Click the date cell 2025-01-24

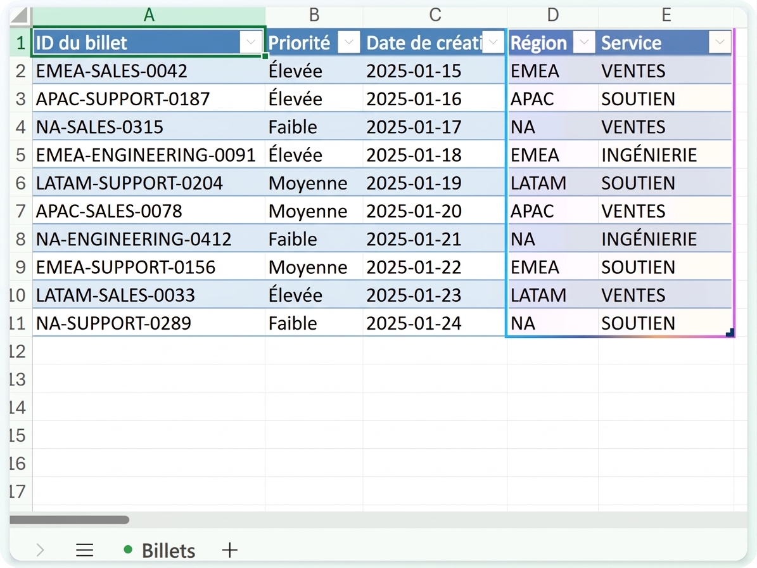pyautogui.click(x=435, y=323)
